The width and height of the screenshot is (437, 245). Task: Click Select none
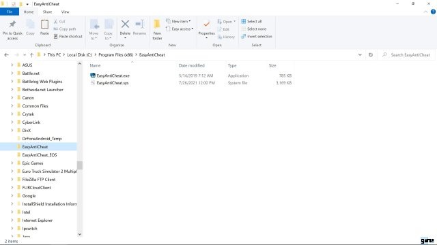pos(254,29)
